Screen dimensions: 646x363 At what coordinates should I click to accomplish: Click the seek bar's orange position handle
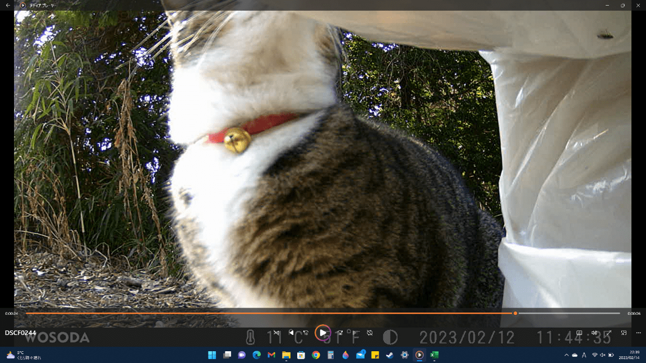click(515, 313)
